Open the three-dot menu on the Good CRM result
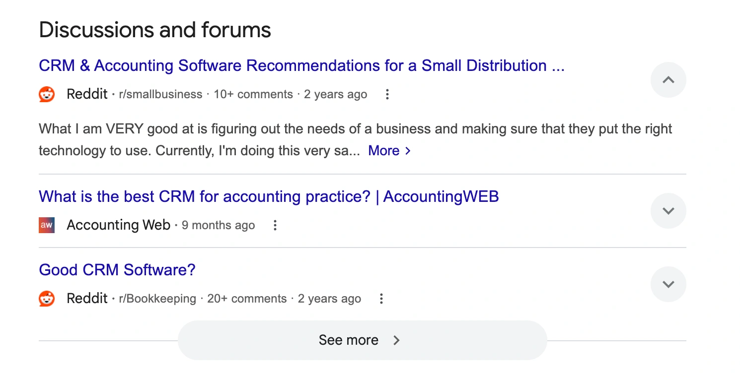 381,298
